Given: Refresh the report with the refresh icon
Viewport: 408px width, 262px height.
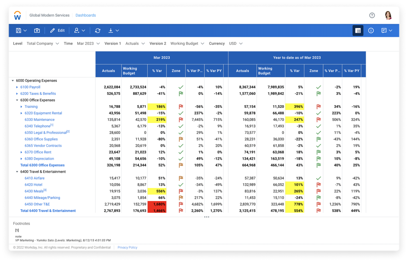Looking at the screenshot, I should tap(98, 31).
